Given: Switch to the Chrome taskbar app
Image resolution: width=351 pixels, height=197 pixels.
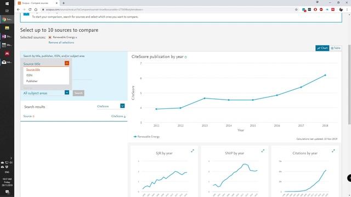Looking at the screenshot, I should pyautogui.click(x=7, y=20).
